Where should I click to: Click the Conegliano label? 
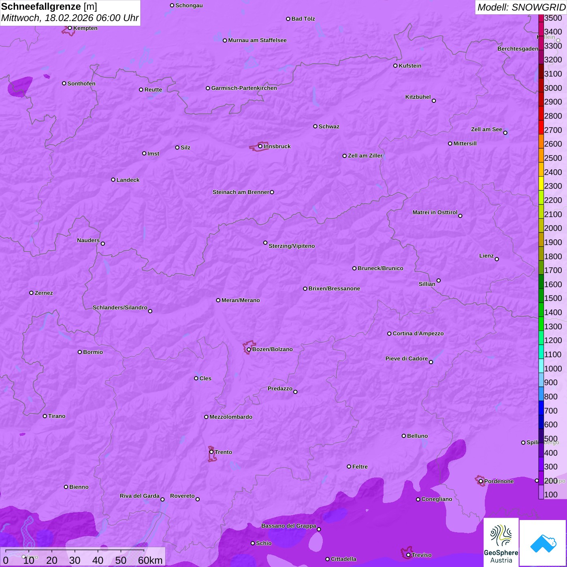click(437, 499)
